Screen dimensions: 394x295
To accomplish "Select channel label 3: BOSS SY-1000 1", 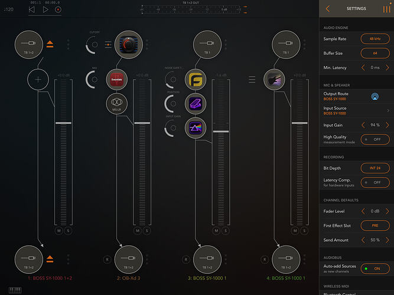I will tap(207, 278).
